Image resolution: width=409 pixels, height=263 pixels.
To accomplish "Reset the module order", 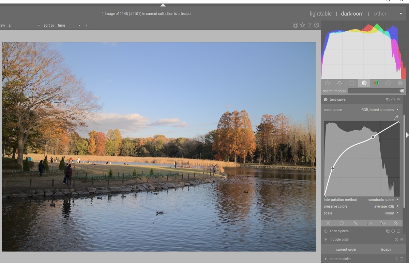I will pyautogui.click(x=396, y=239).
